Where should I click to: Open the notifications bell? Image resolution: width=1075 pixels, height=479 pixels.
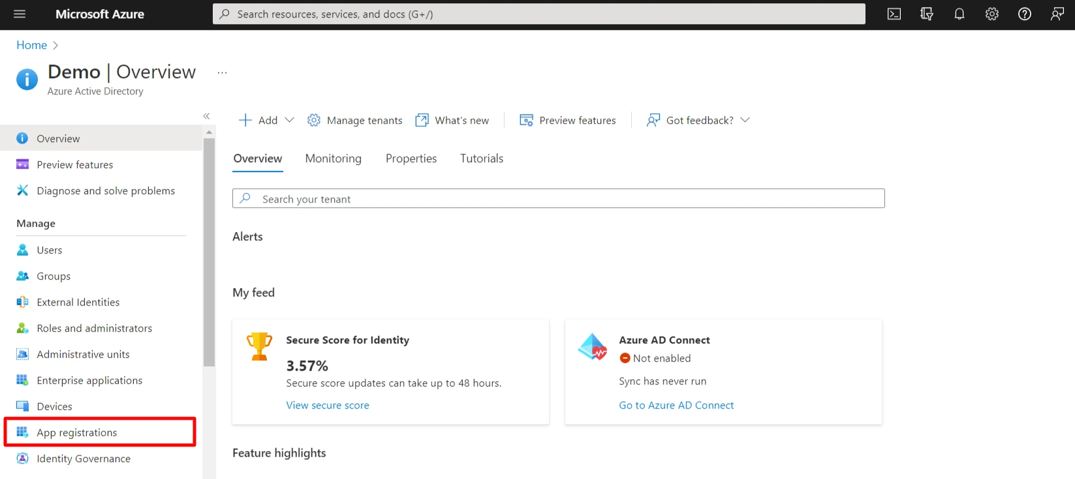[x=959, y=14]
